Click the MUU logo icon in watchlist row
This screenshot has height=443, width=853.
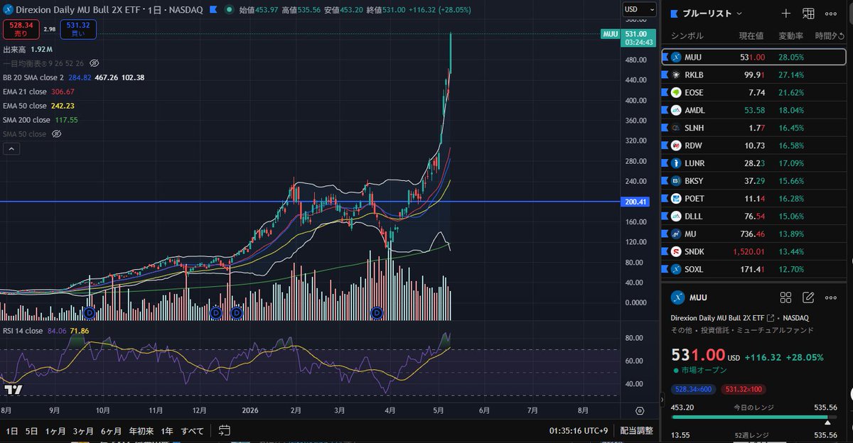pos(676,57)
